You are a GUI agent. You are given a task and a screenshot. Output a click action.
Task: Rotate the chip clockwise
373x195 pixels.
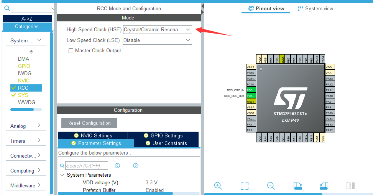coord(297,186)
